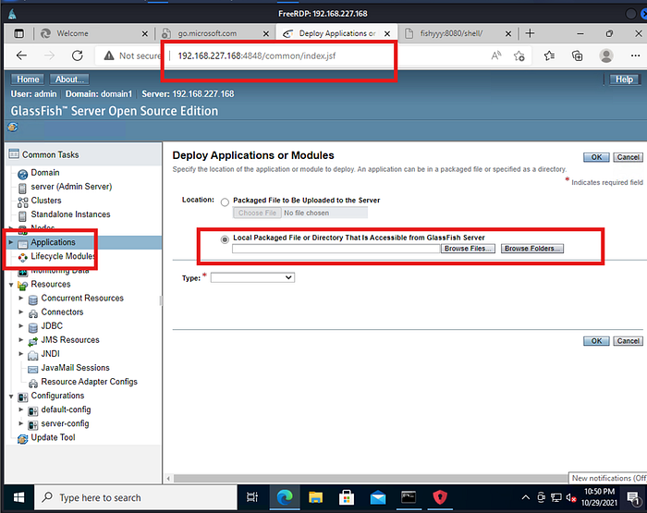
Task: Click the local file path text field
Action: pos(336,249)
